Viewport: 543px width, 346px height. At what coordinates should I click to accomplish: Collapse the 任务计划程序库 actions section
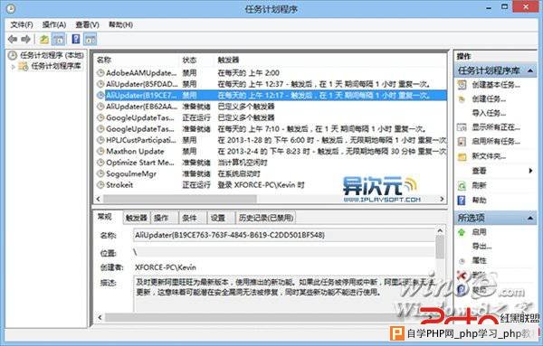tap(529, 70)
